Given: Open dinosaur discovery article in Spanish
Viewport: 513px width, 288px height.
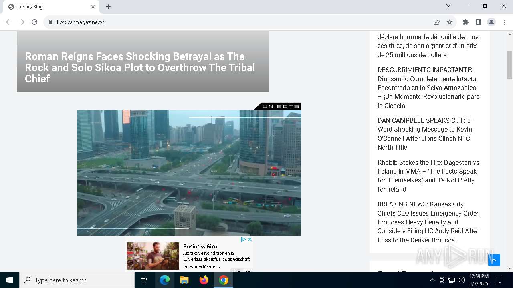Looking at the screenshot, I should coord(428,88).
